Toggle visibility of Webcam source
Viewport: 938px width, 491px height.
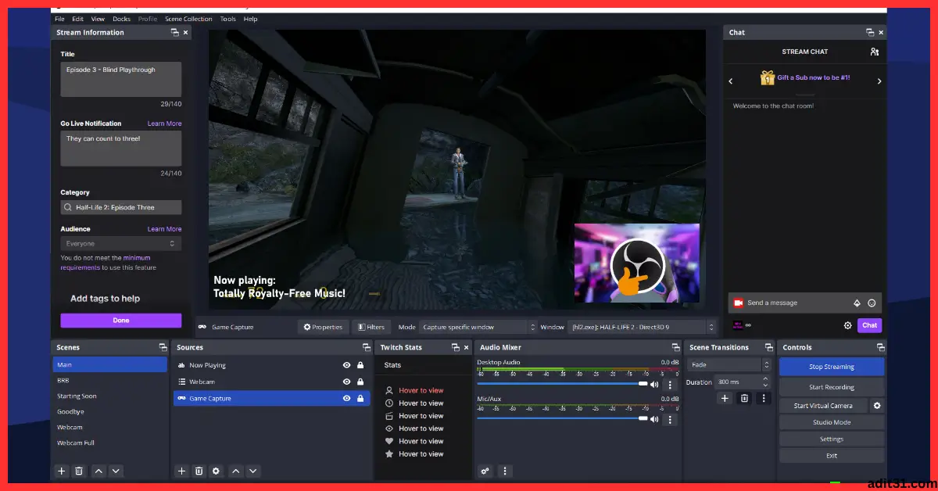pos(346,382)
